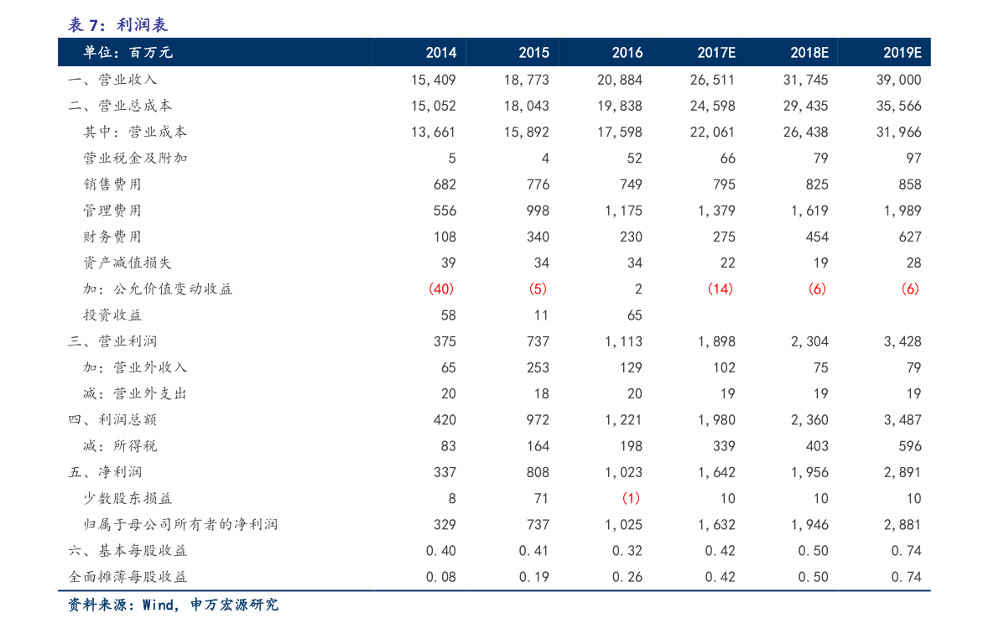Click the 单位:百万元 header cell
Image resolution: width=999 pixels, height=629 pixels.
point(127,53)
